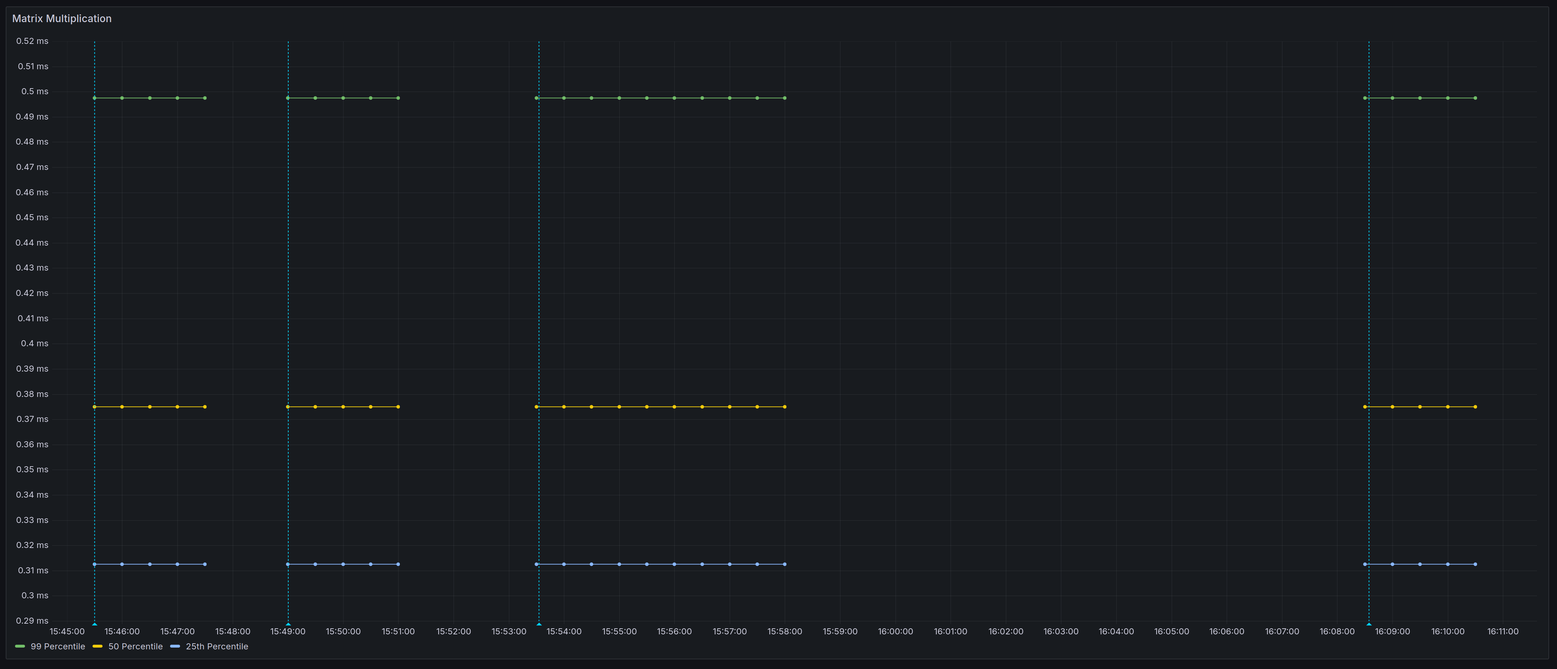The image size is (1557, 669).
Task: Click the 15:49:00 time axis label
Action: click(x=288, y=632)
